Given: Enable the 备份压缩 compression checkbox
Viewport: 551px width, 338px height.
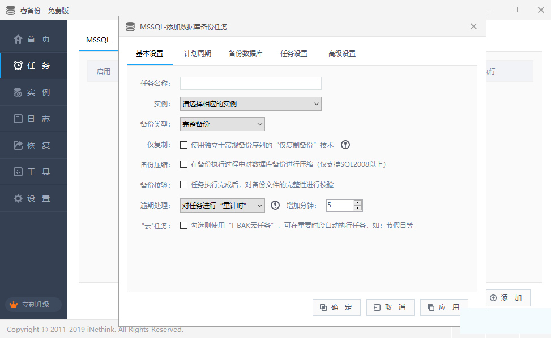Looking at the screenshot, I should pyautogui.click(x=183, y=164).
